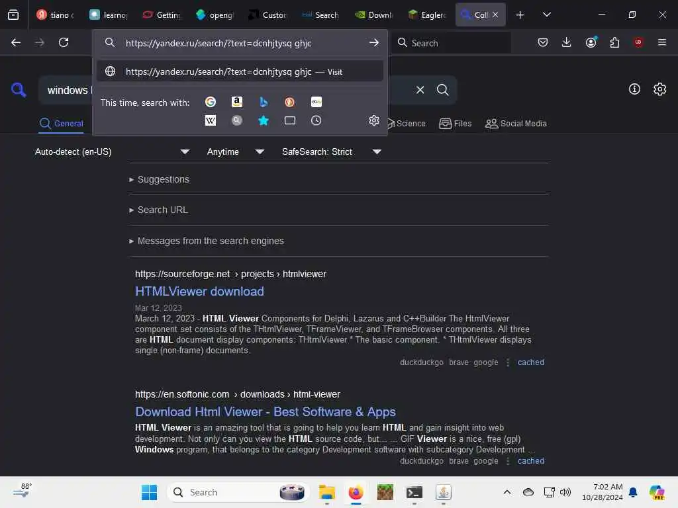
Task: Open the uBlock Origin extension
Action: (638, 42)
